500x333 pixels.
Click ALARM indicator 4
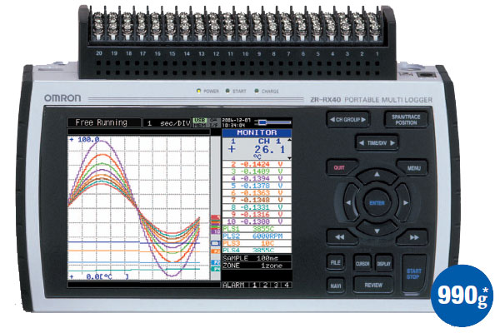[287, 286]
